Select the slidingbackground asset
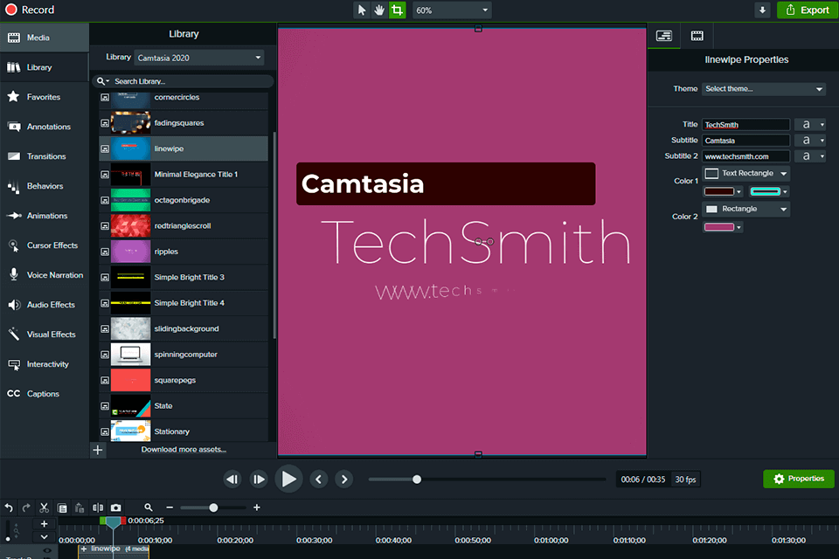This screenshot has height=559, width=839. [x=184, y=328]
